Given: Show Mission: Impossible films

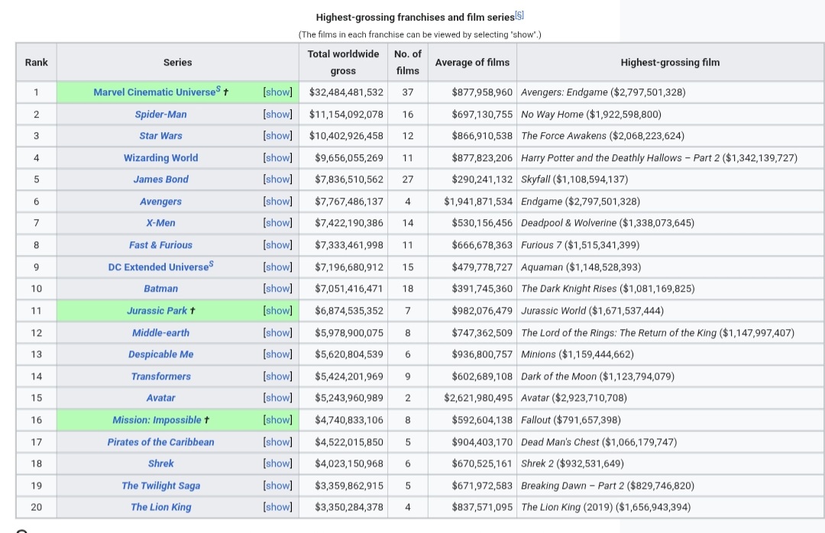Looking at the screenshot, I should (278, 421).
